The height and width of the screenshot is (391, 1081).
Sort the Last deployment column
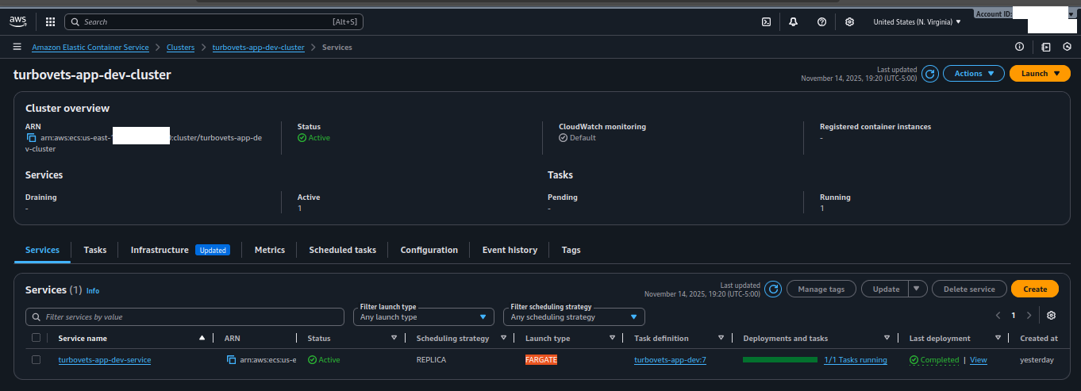(x=997, y=339)
